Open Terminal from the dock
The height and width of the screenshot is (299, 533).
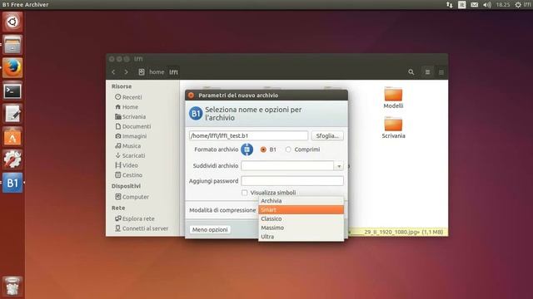[12, 91]
